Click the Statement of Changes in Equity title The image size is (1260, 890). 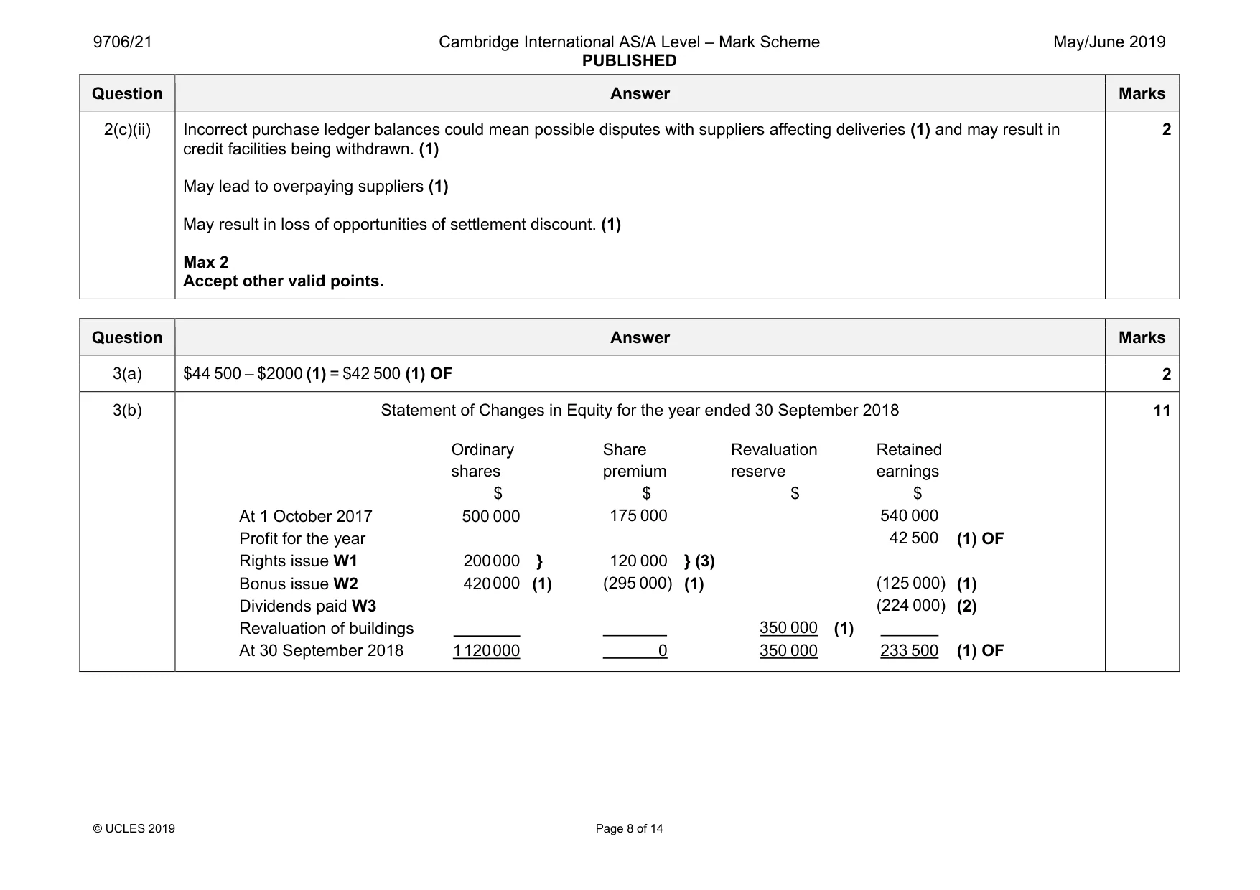[x=640, y=410]
